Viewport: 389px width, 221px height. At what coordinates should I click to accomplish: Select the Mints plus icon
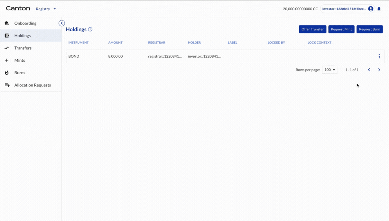(x=7, y=60)
